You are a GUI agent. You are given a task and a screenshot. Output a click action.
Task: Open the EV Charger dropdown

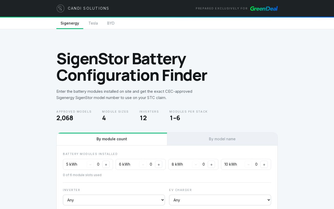pyautogui.click(x=220, y=200)
